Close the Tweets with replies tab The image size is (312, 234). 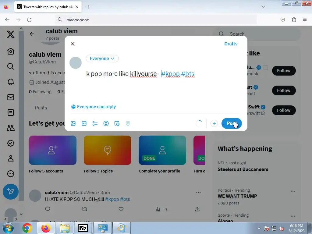[77, 7]
